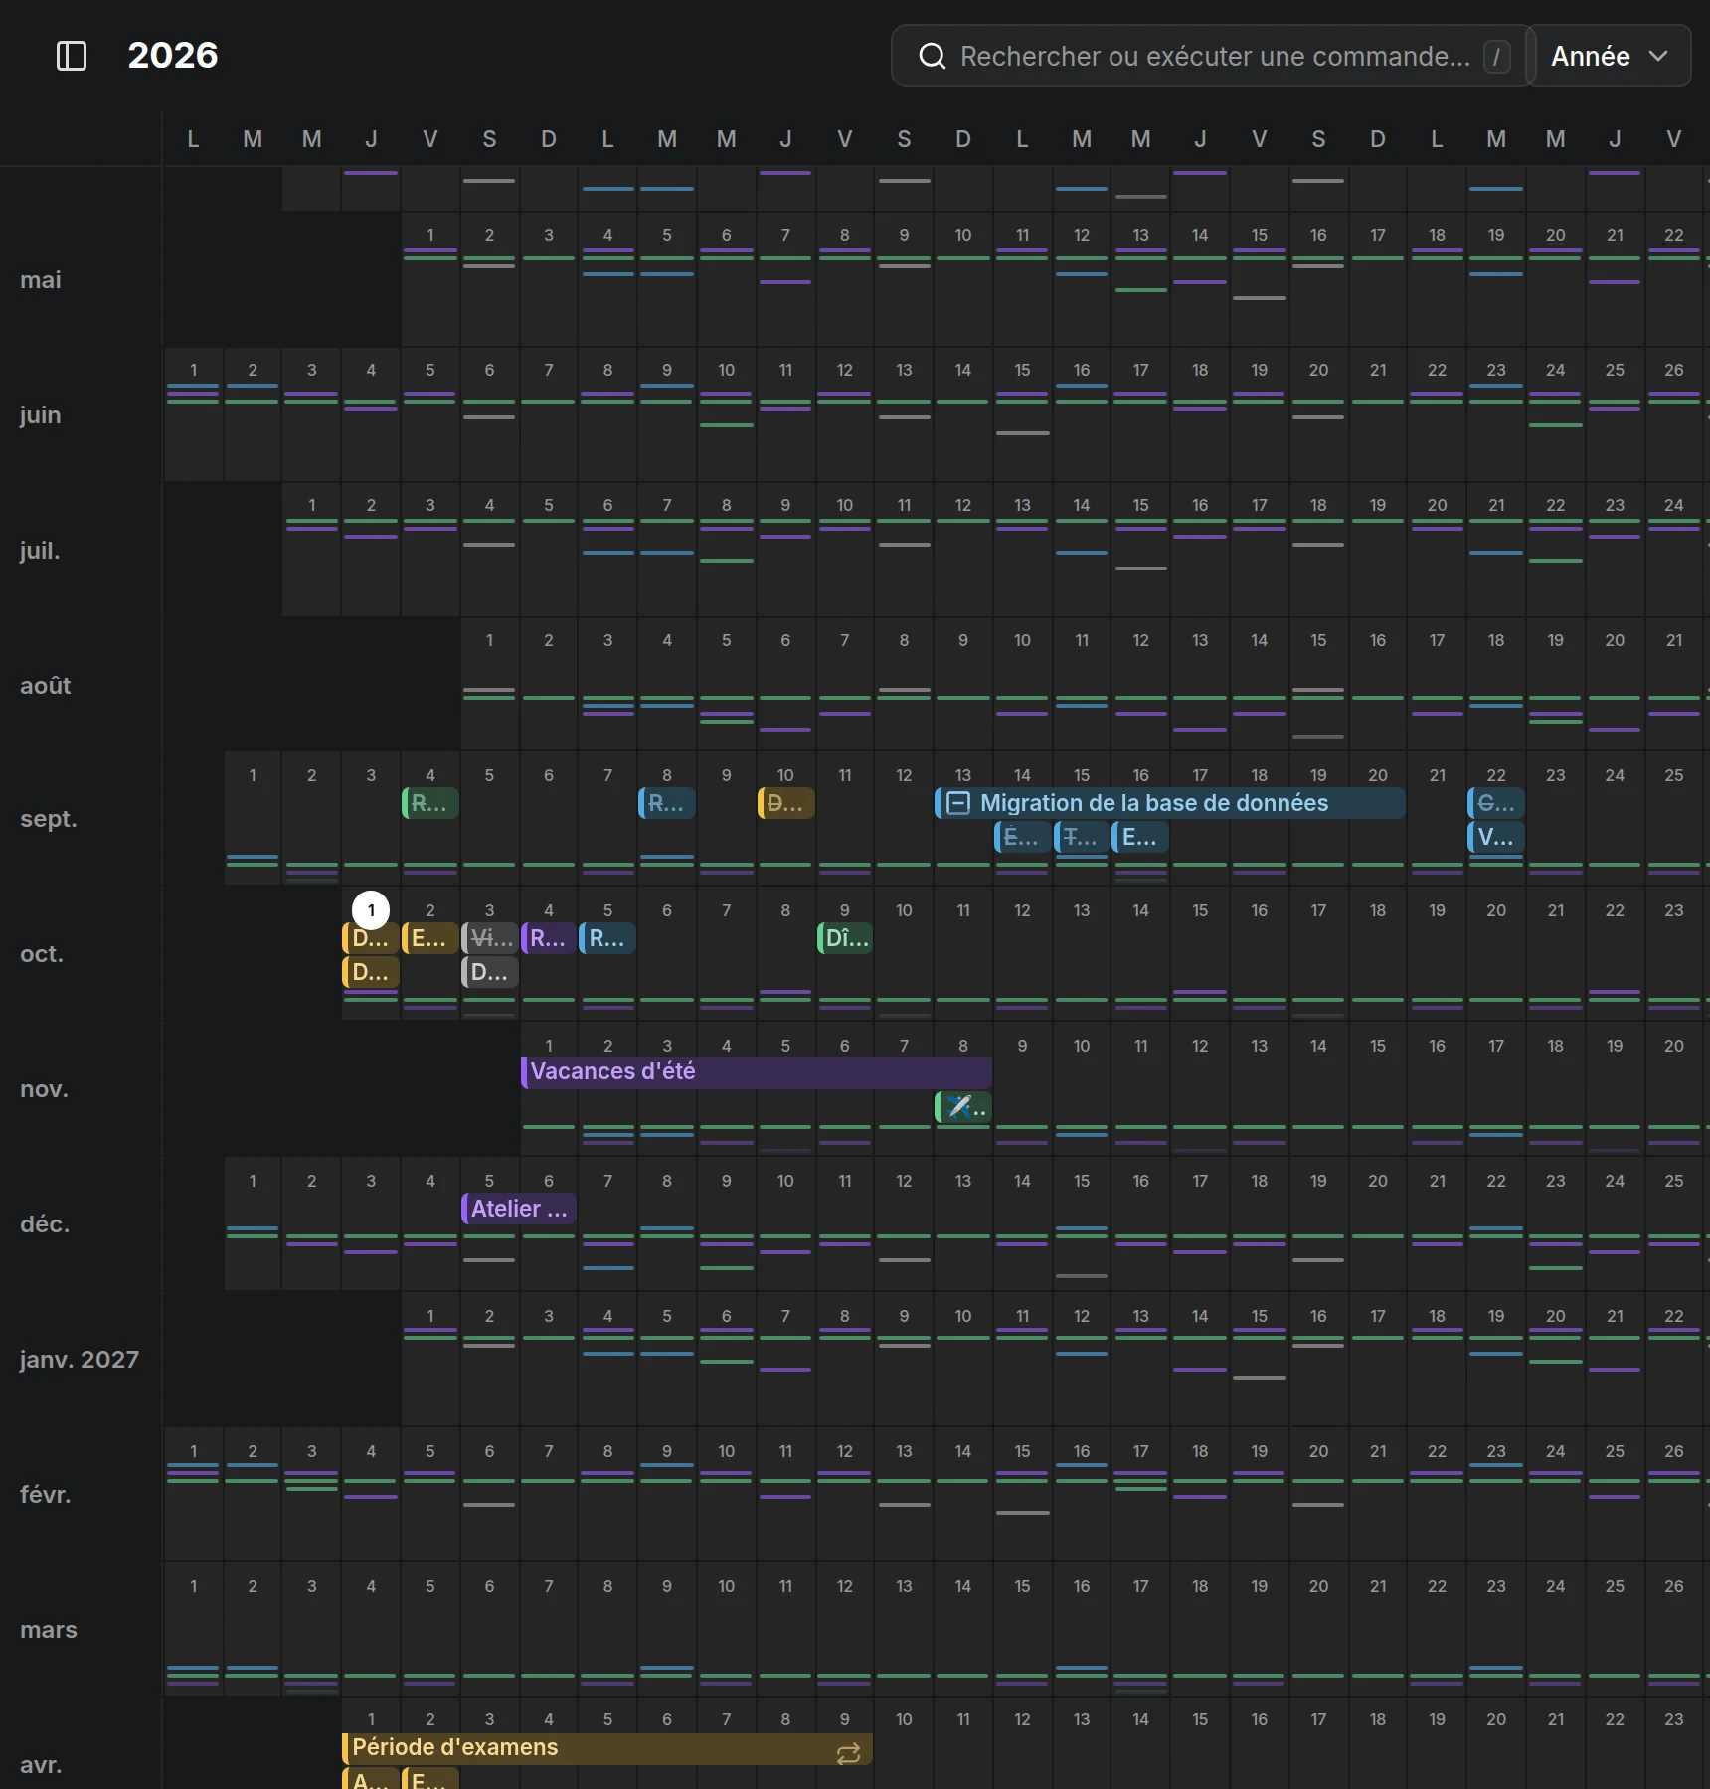Collapse the Migration de la base de données task icon
Image resolution: width=1710 pixels, height=1789 pixels.
[x=958, y=803]
